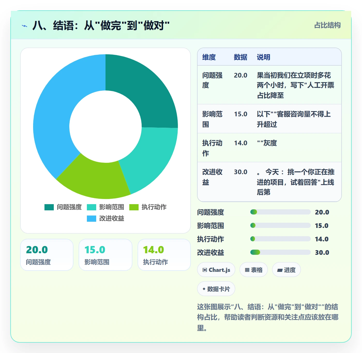Select the 进度 chip

point(286,270)
